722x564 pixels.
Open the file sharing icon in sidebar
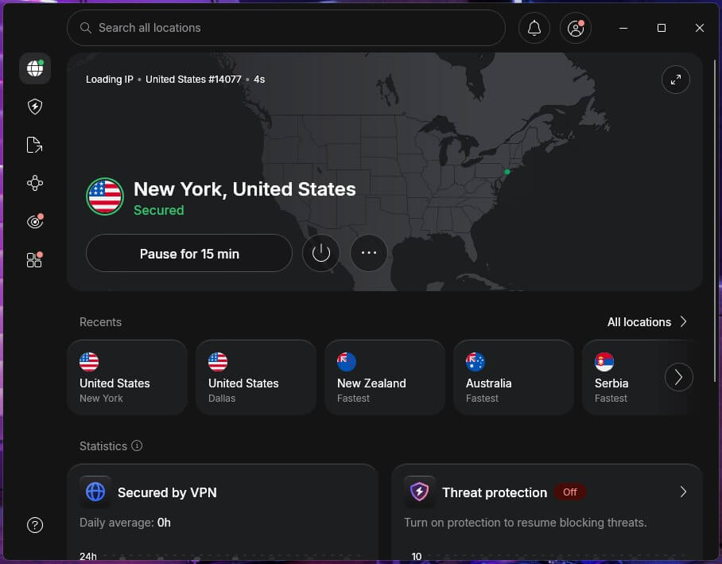point(35,145)
